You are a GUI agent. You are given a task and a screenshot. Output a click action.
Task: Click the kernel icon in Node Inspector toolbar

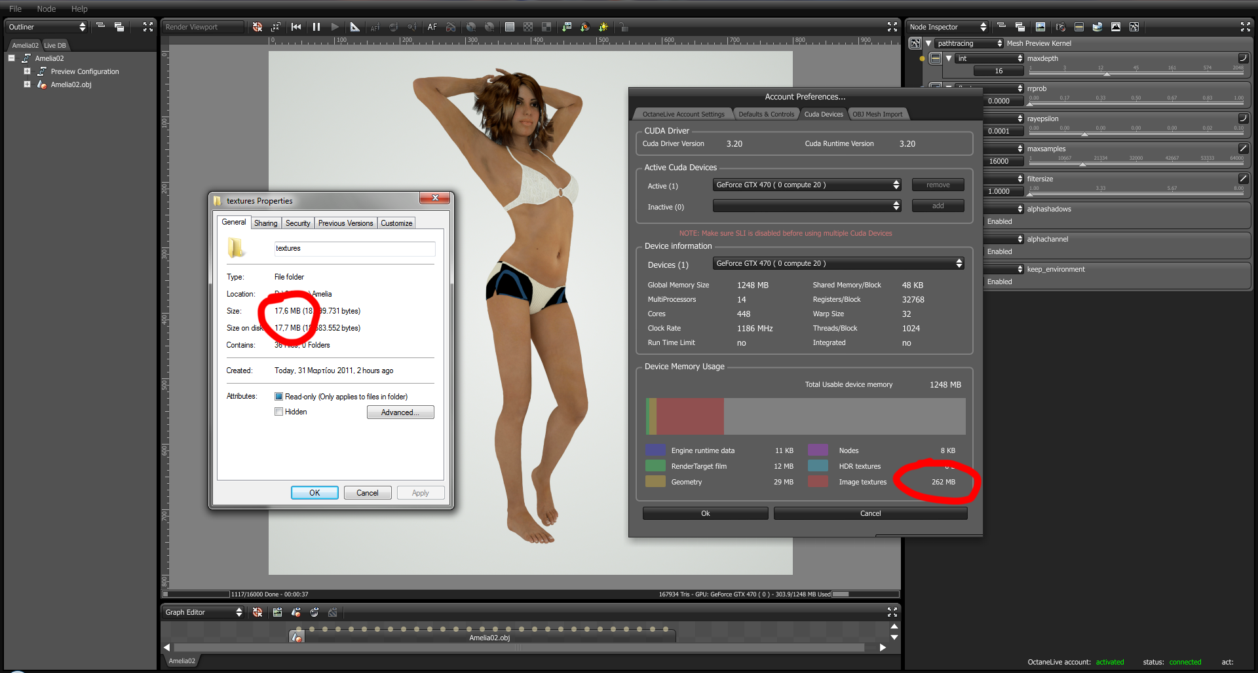coord(1134,27)
